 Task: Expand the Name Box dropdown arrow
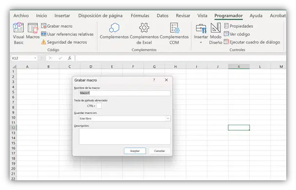35,58
